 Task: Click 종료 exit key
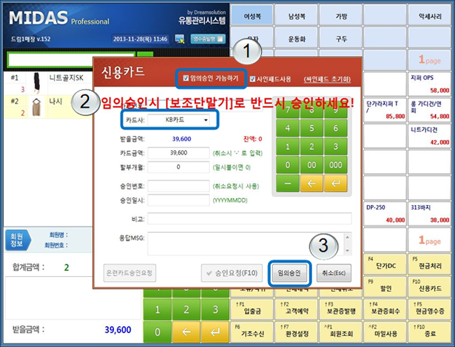[430, 332]
